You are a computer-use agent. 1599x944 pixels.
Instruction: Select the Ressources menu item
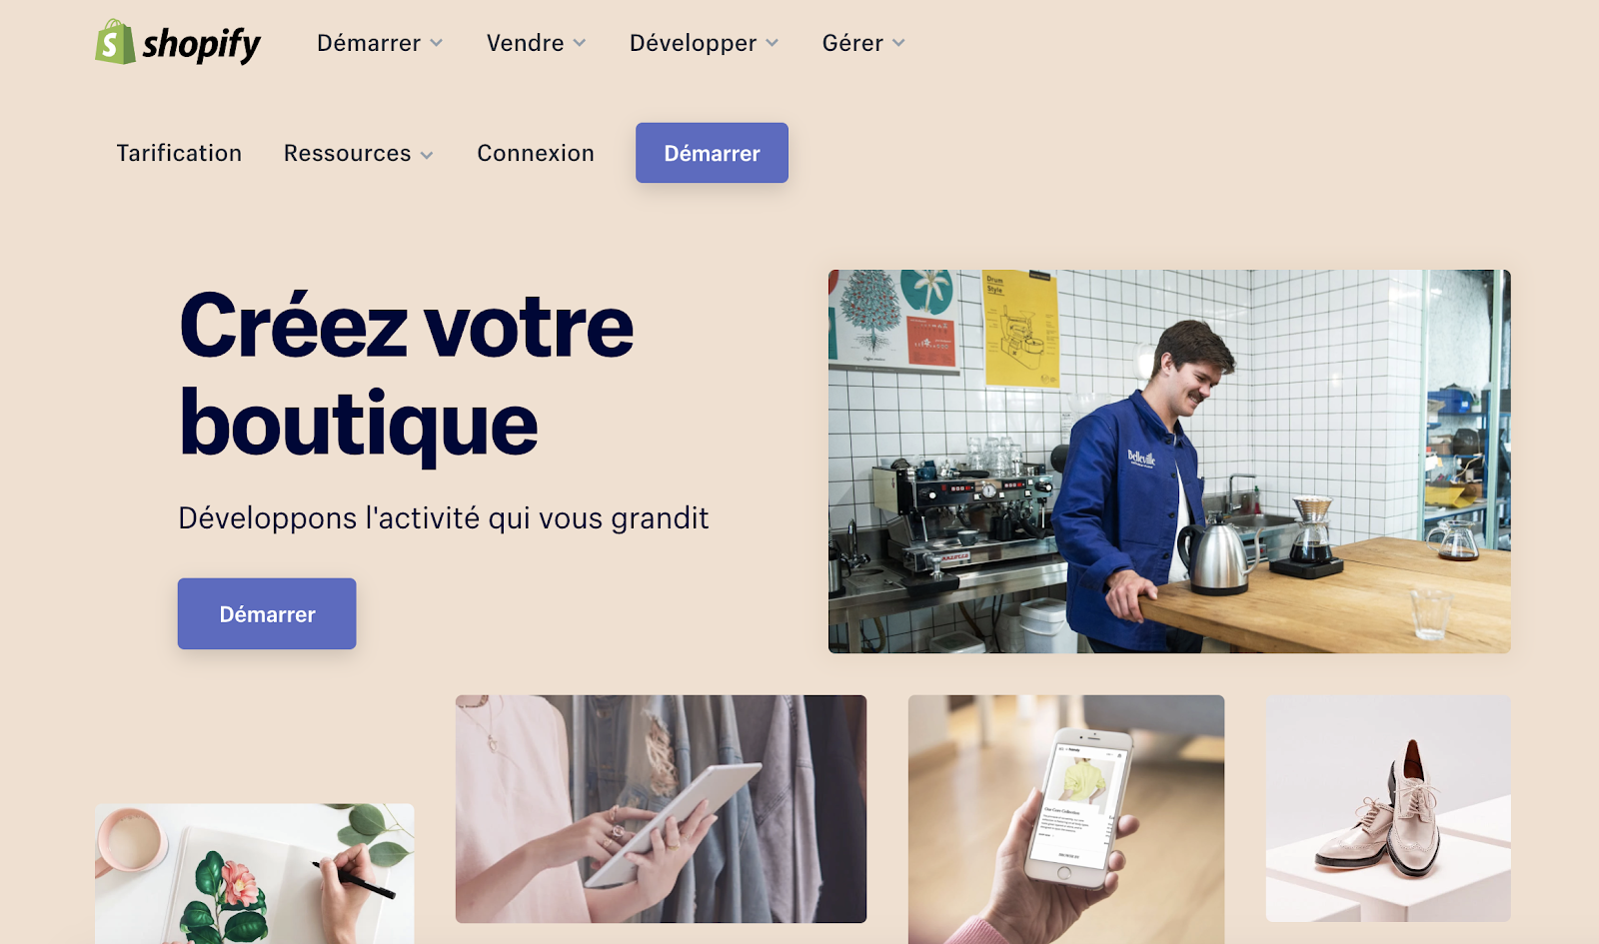[x=348, y=153]
